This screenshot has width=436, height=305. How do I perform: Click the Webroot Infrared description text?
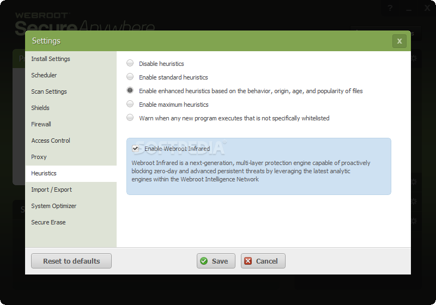pos(251,171)
